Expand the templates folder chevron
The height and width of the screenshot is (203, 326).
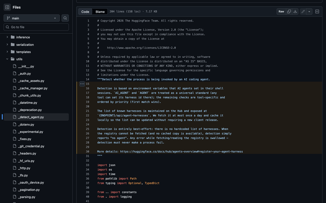pos(7,52)
